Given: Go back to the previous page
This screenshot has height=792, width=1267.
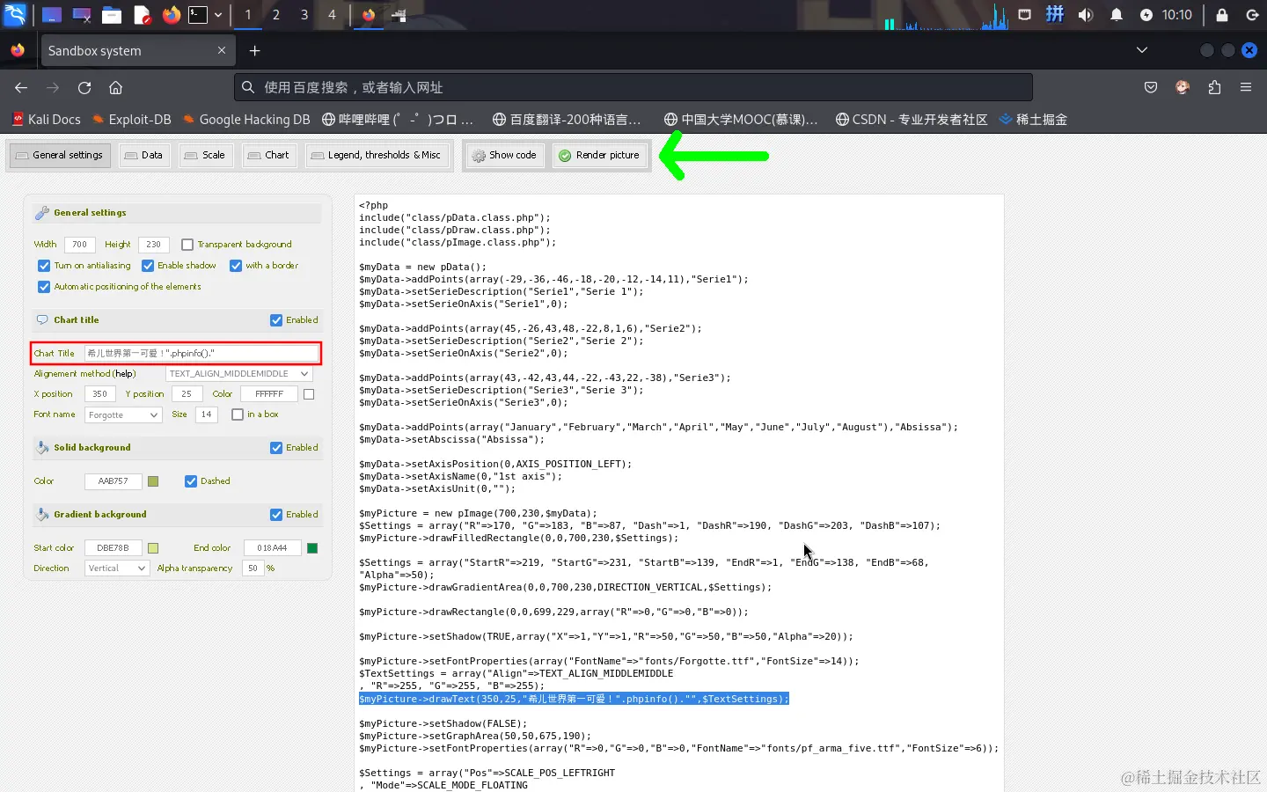Looking at the screenshot, I should coord(21,87).
